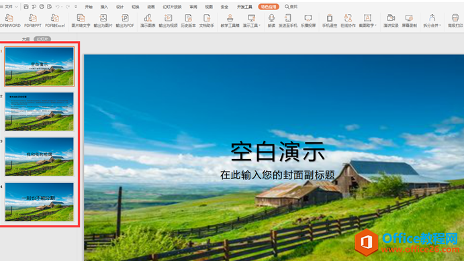Select slide 3 thumbnail 我和我的祖国
Screen dimensions: 464x261
[40, 156]
